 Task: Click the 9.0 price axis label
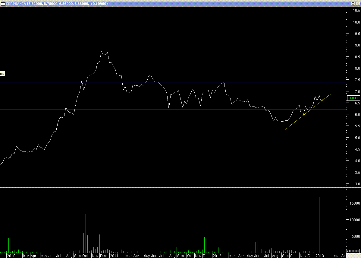coord(357,45)
